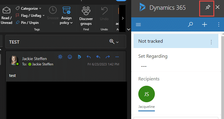Close the Dynamics 365 pane
Viewport: 224px width, 119px height.
pos(217,7)
